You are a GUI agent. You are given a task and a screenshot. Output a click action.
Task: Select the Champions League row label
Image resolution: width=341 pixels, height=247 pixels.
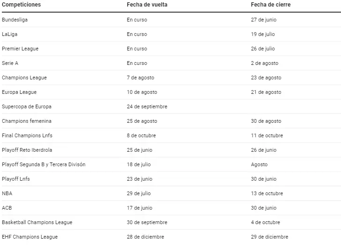click(x=24, y=78)
